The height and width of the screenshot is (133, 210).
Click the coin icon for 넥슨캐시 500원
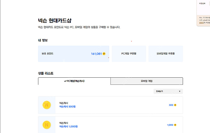click(47, 105)
